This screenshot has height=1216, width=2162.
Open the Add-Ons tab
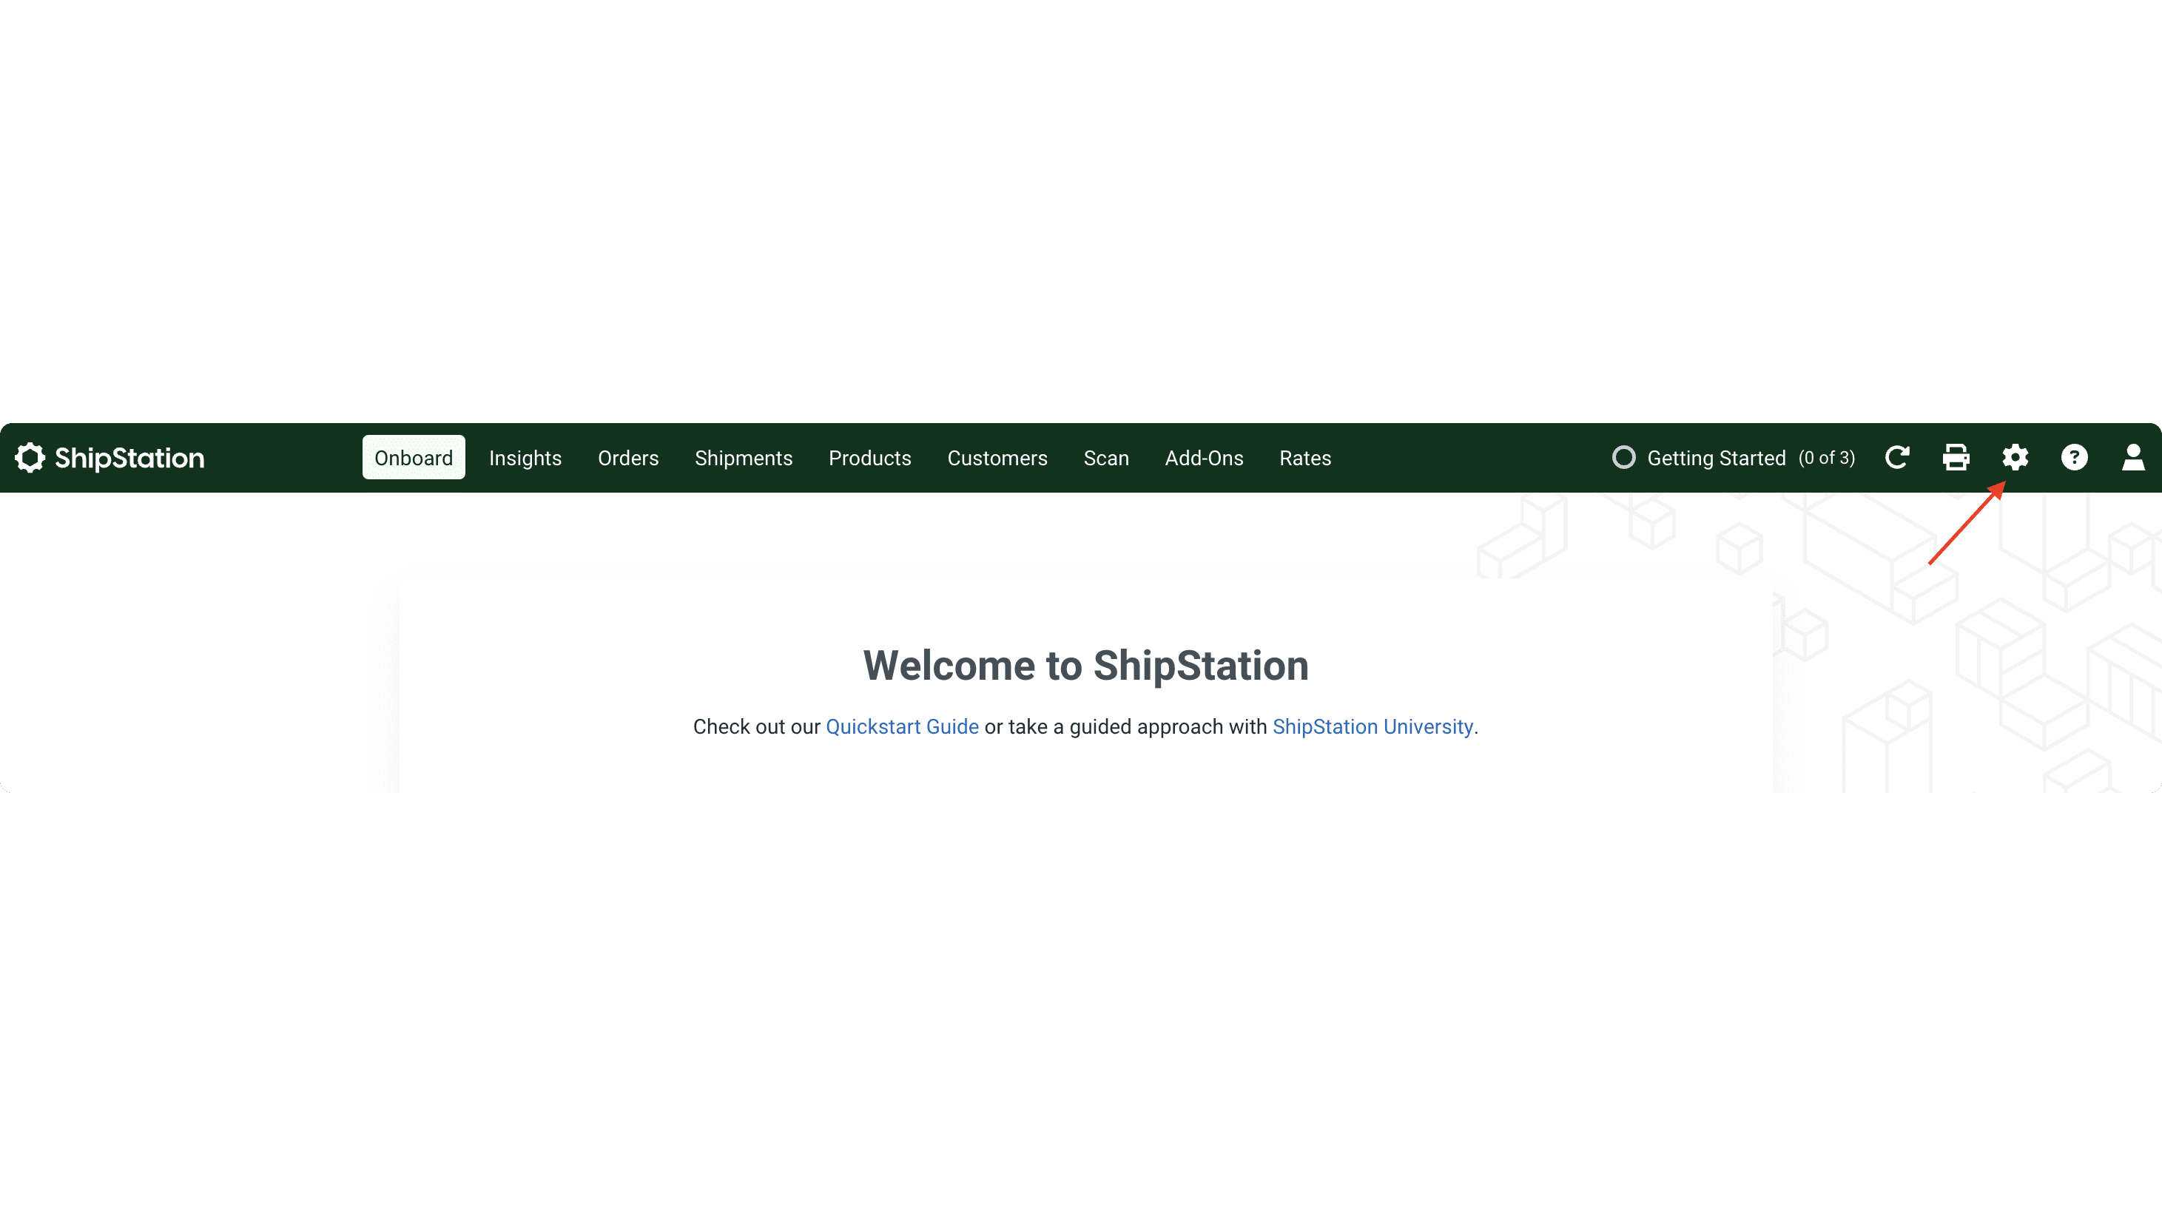pyautogui.click(x=1204, y=458)
